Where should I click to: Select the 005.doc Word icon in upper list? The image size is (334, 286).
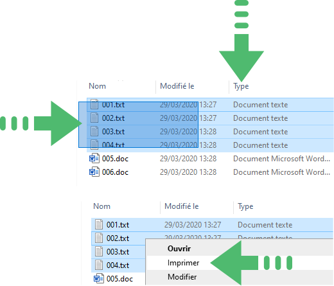[94, 159]
